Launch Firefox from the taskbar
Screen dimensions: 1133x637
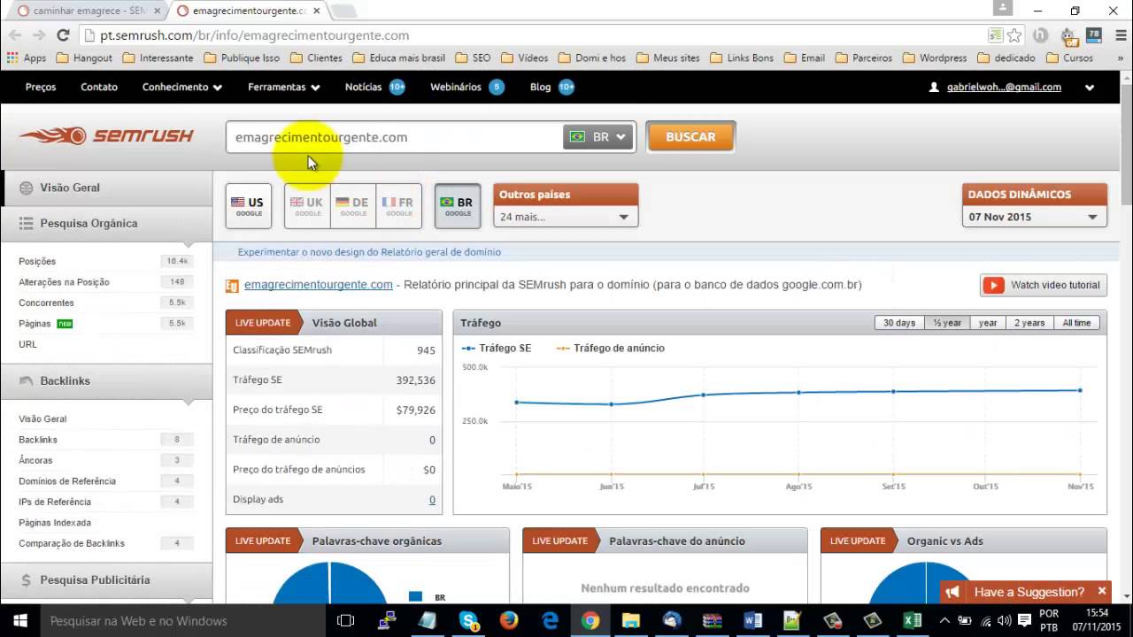click(x=509, y=621)
